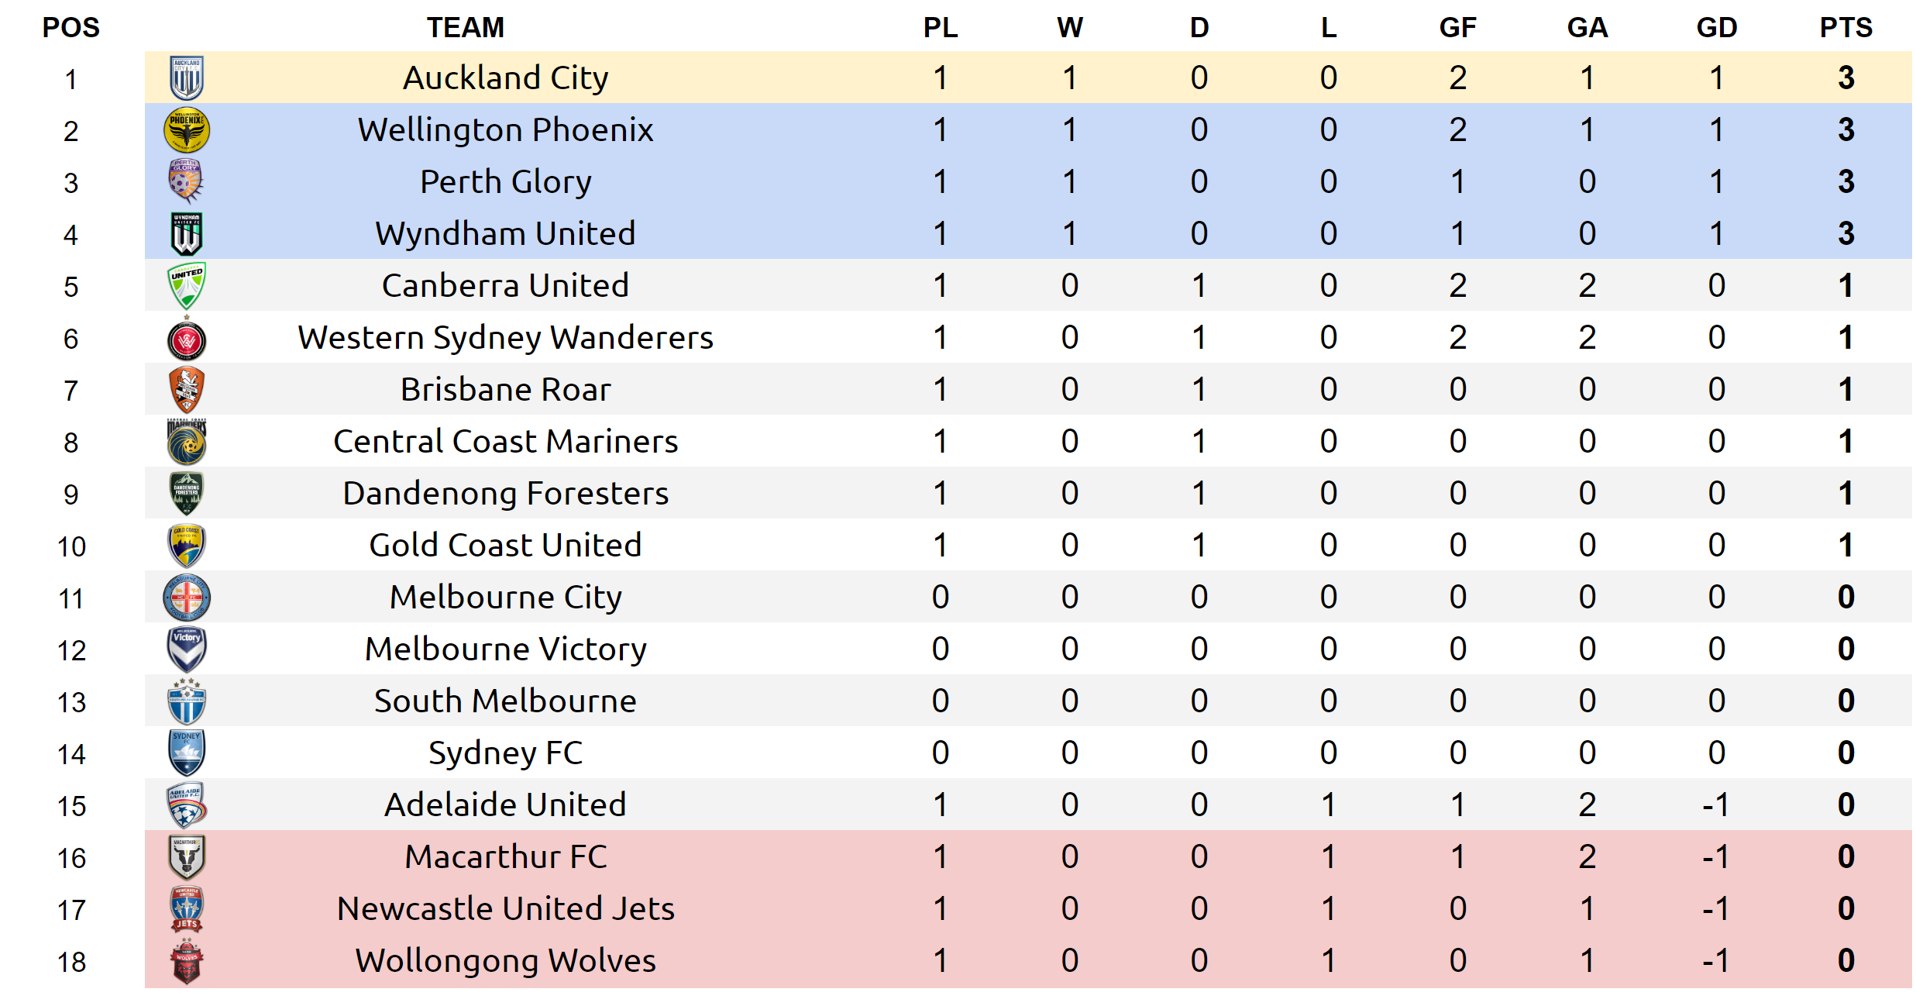The height and width of the screenshot is (1006, 1916).
Task: Click the Auckland City club crest
Action: pyautogui.click(x=186, y=78)
